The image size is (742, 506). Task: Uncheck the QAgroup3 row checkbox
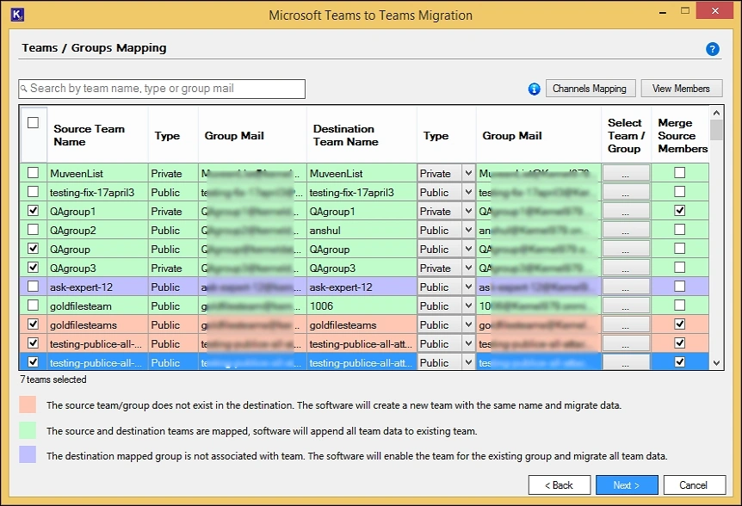(33, 267)
